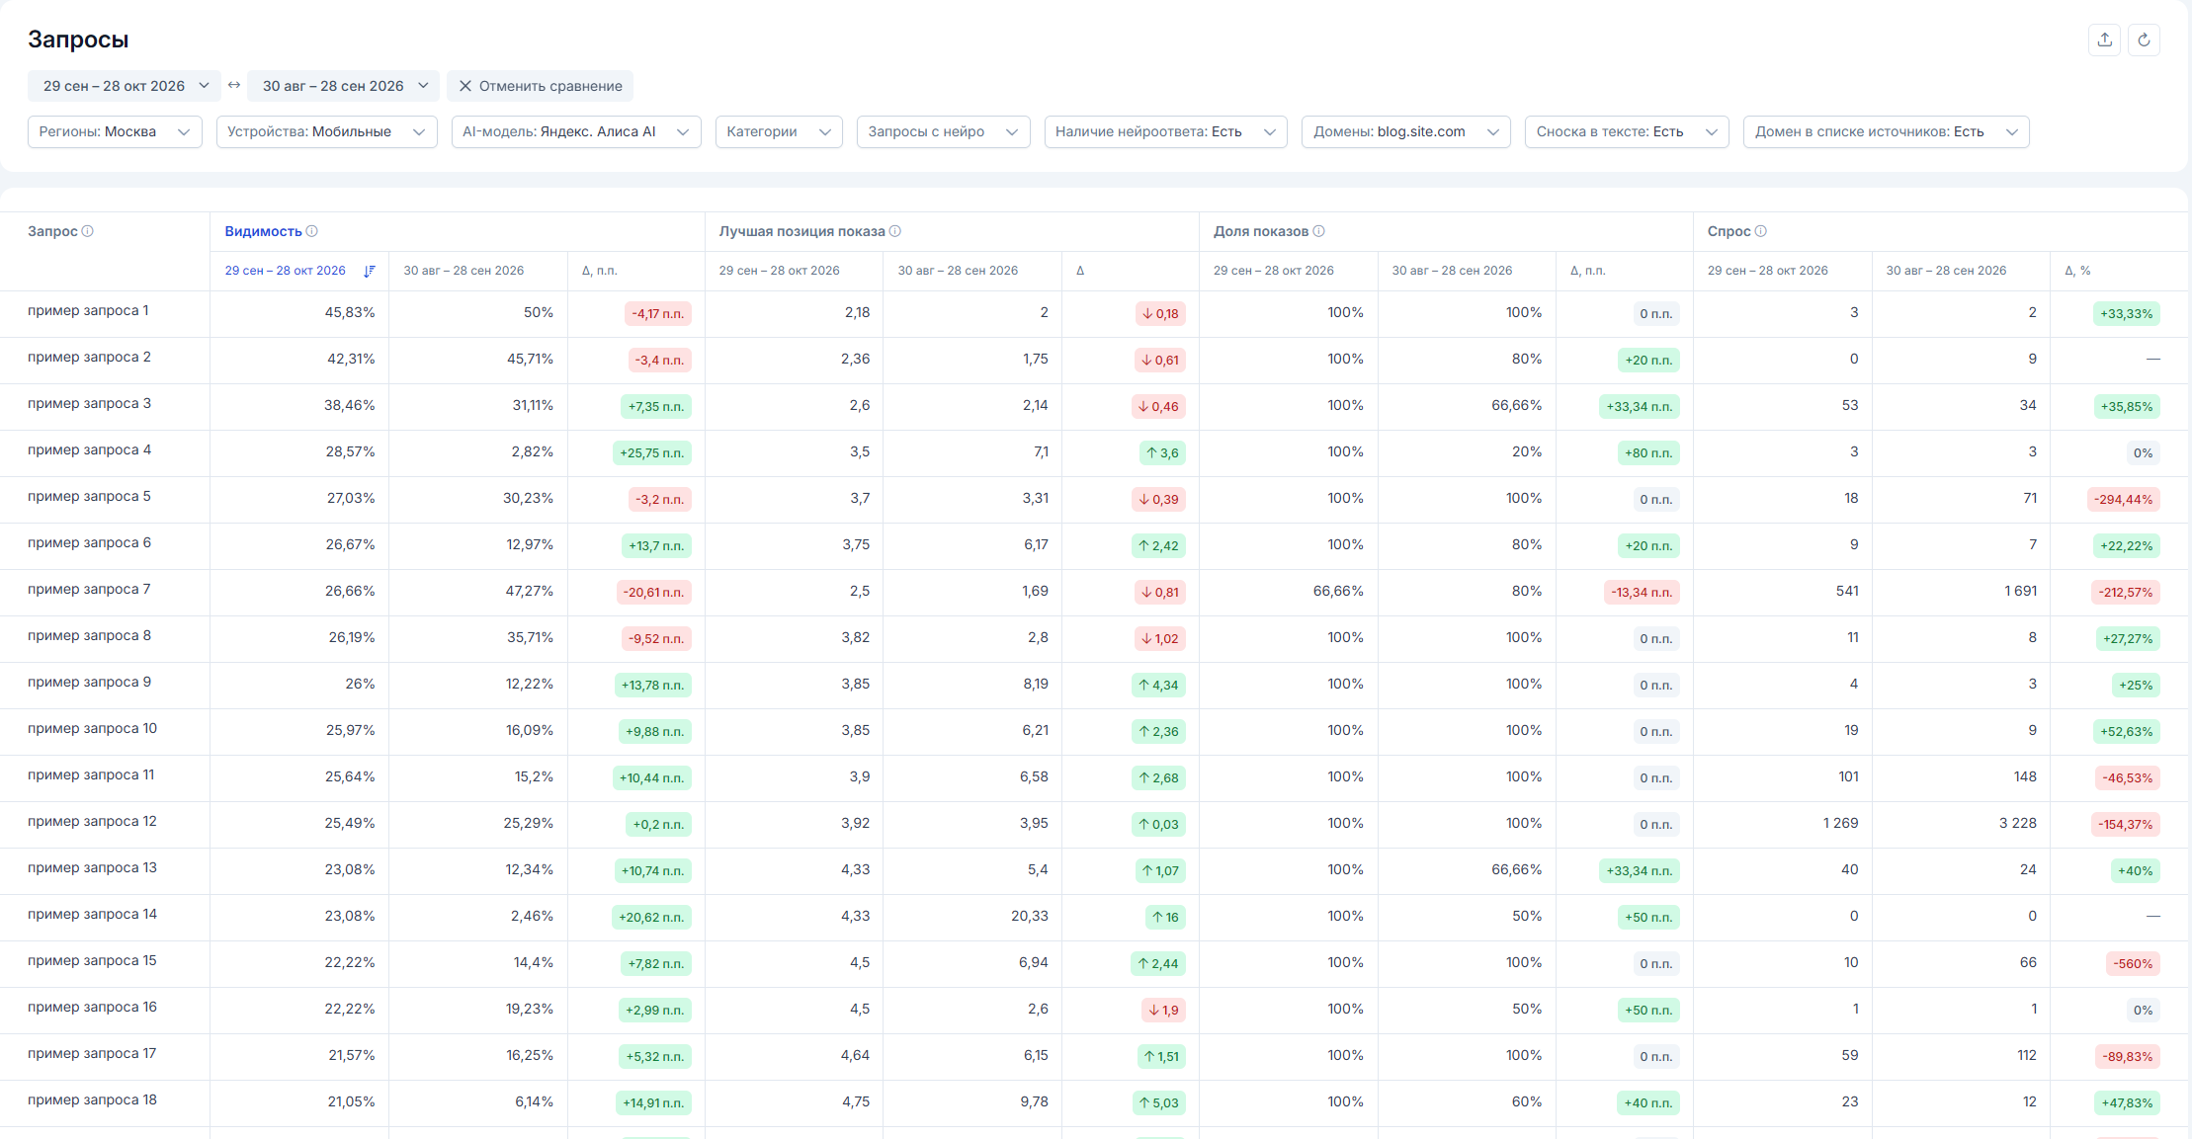This screenshot has height=1139, width=2192.
Task: Click the Доля показов column header
Action: [1261, 231]
